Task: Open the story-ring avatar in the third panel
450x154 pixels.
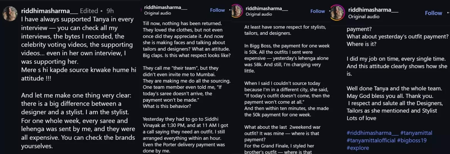Action: coord(237,11)
